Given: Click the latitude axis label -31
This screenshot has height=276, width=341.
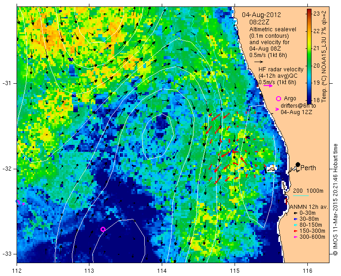Looking at the screenshot, I should point(6,83).
